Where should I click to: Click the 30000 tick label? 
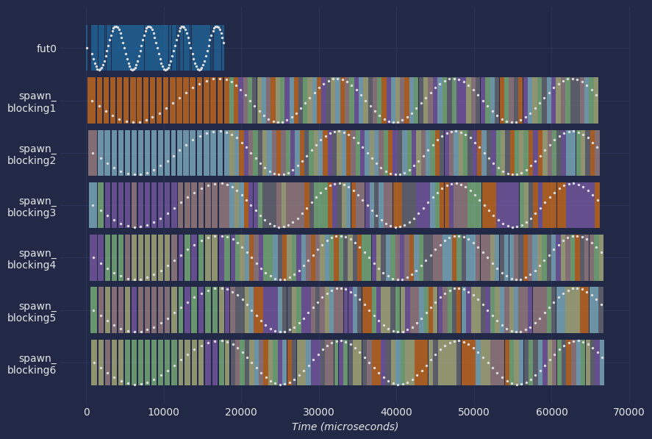(x=319, y=413)
